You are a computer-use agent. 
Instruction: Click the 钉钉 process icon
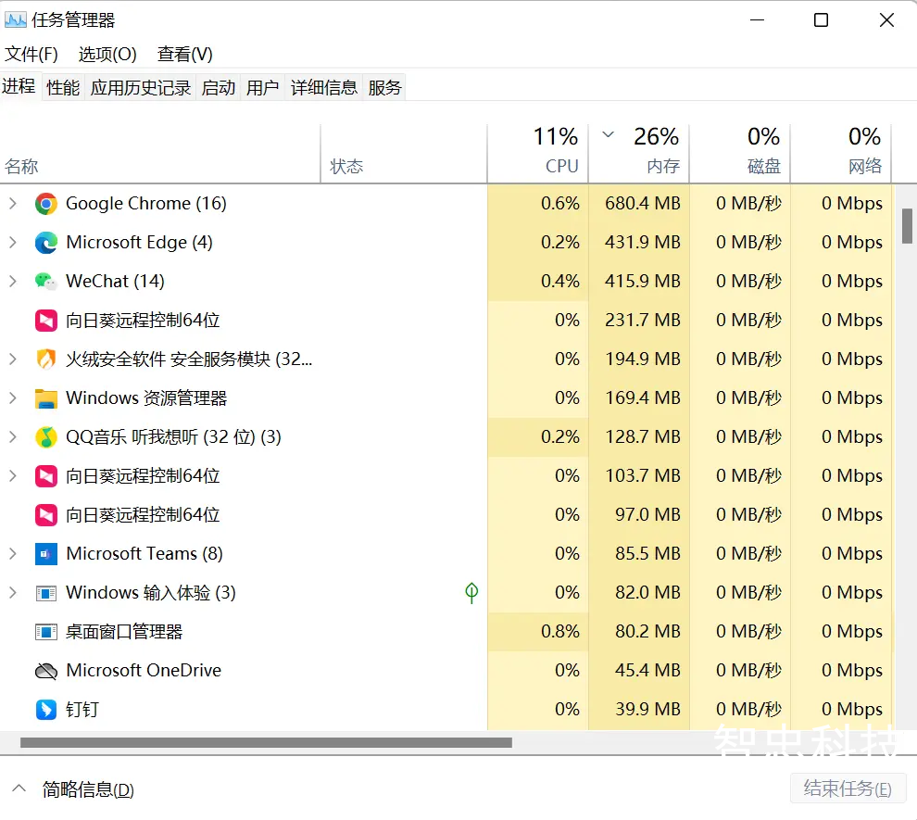pyautogui.click(x=46, y=710)
